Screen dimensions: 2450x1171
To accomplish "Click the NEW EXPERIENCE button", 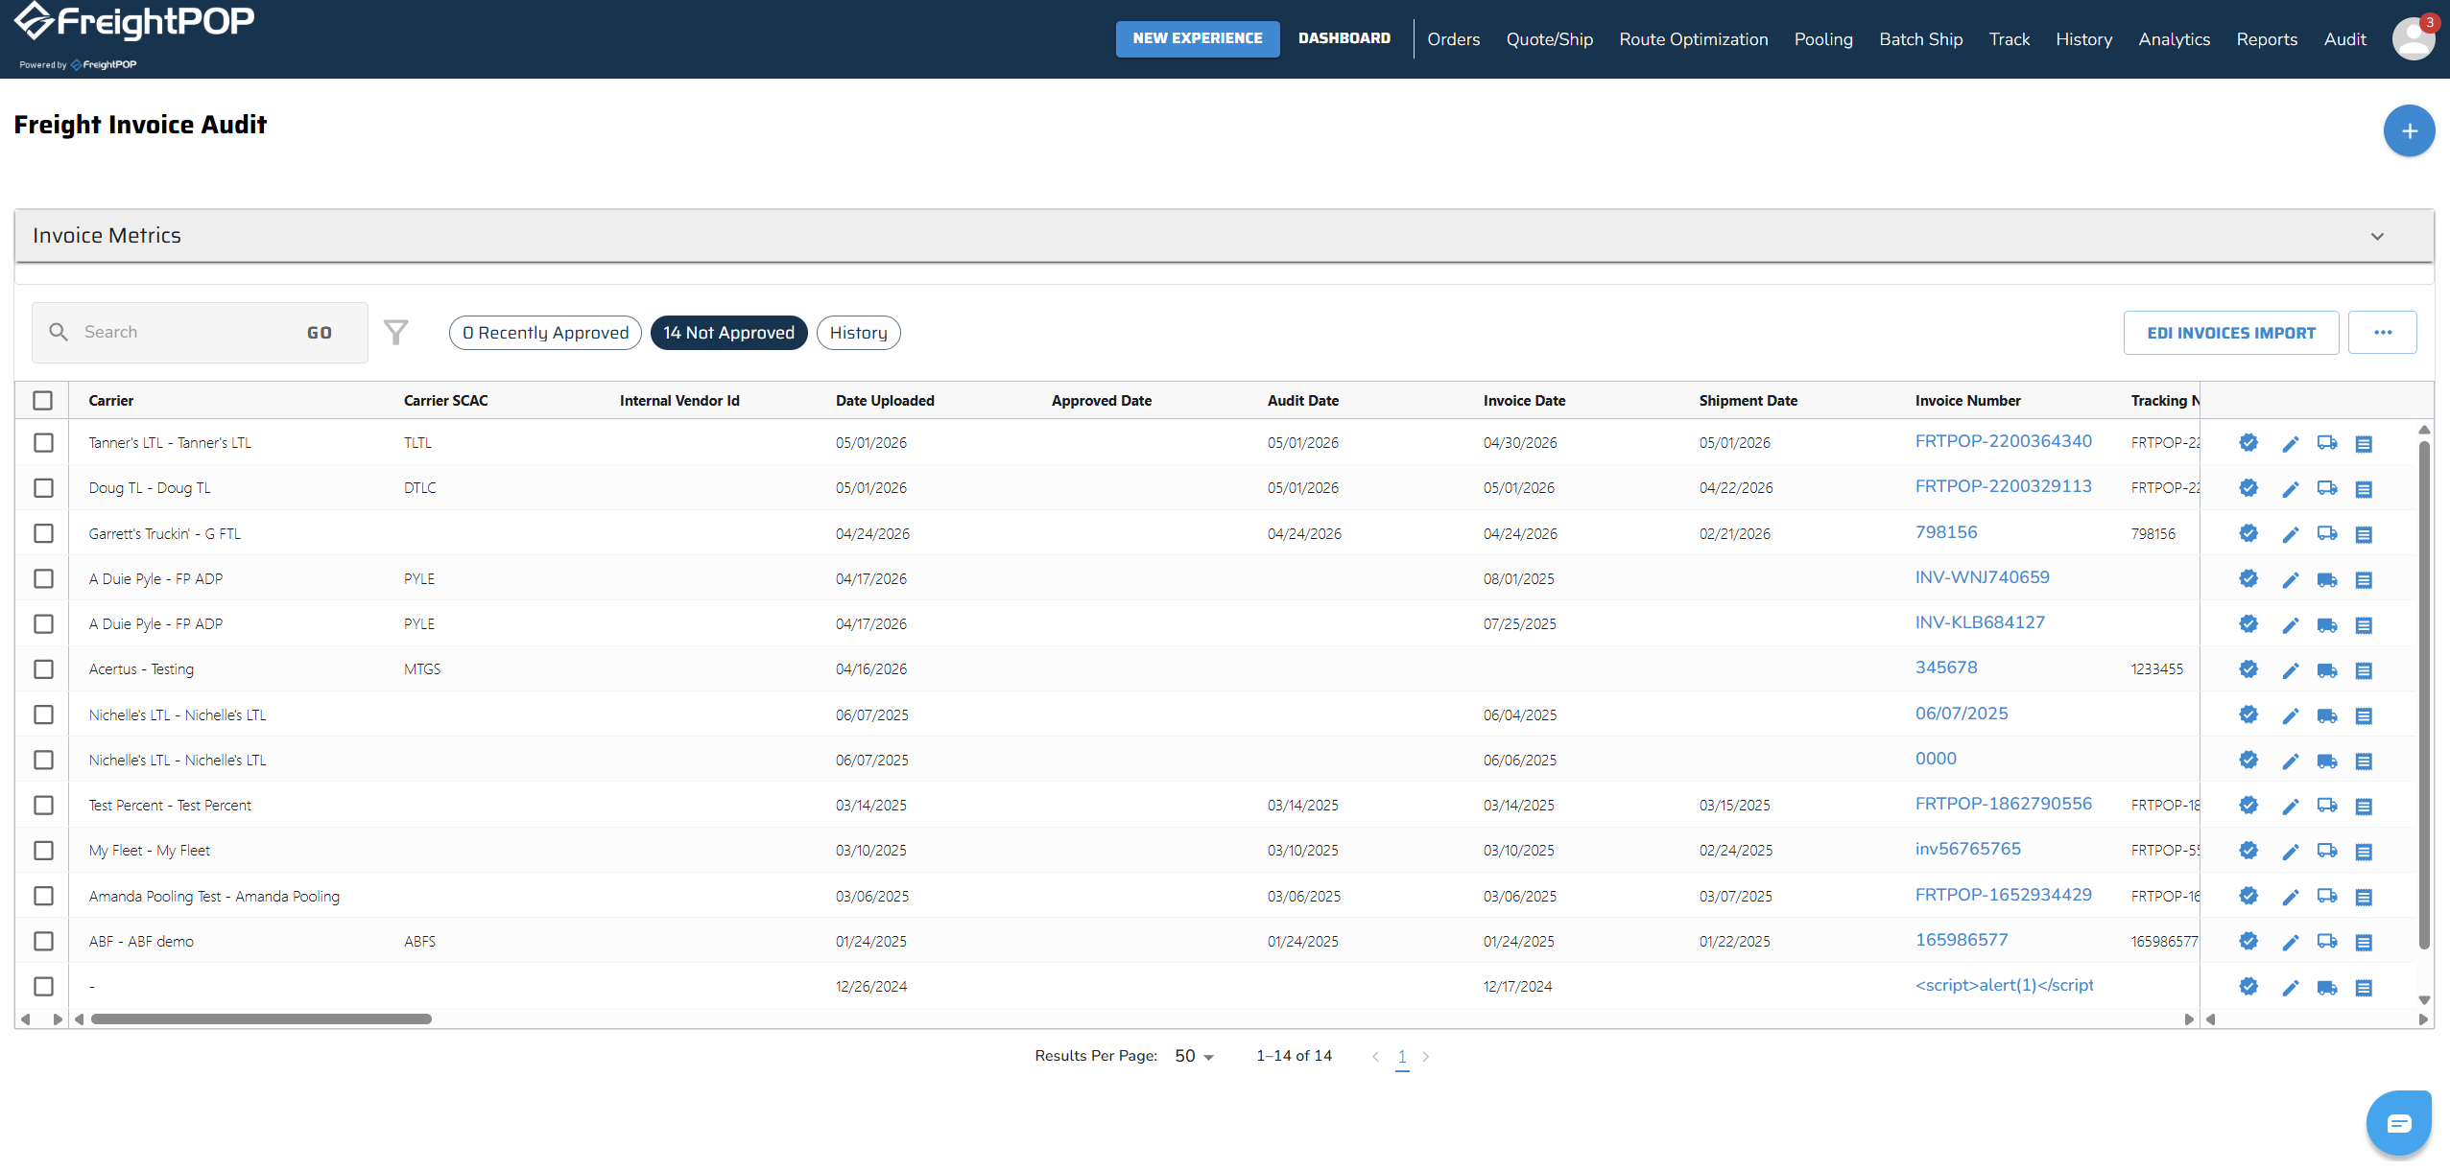I will pyautogui.click(x=1198, y=38).
